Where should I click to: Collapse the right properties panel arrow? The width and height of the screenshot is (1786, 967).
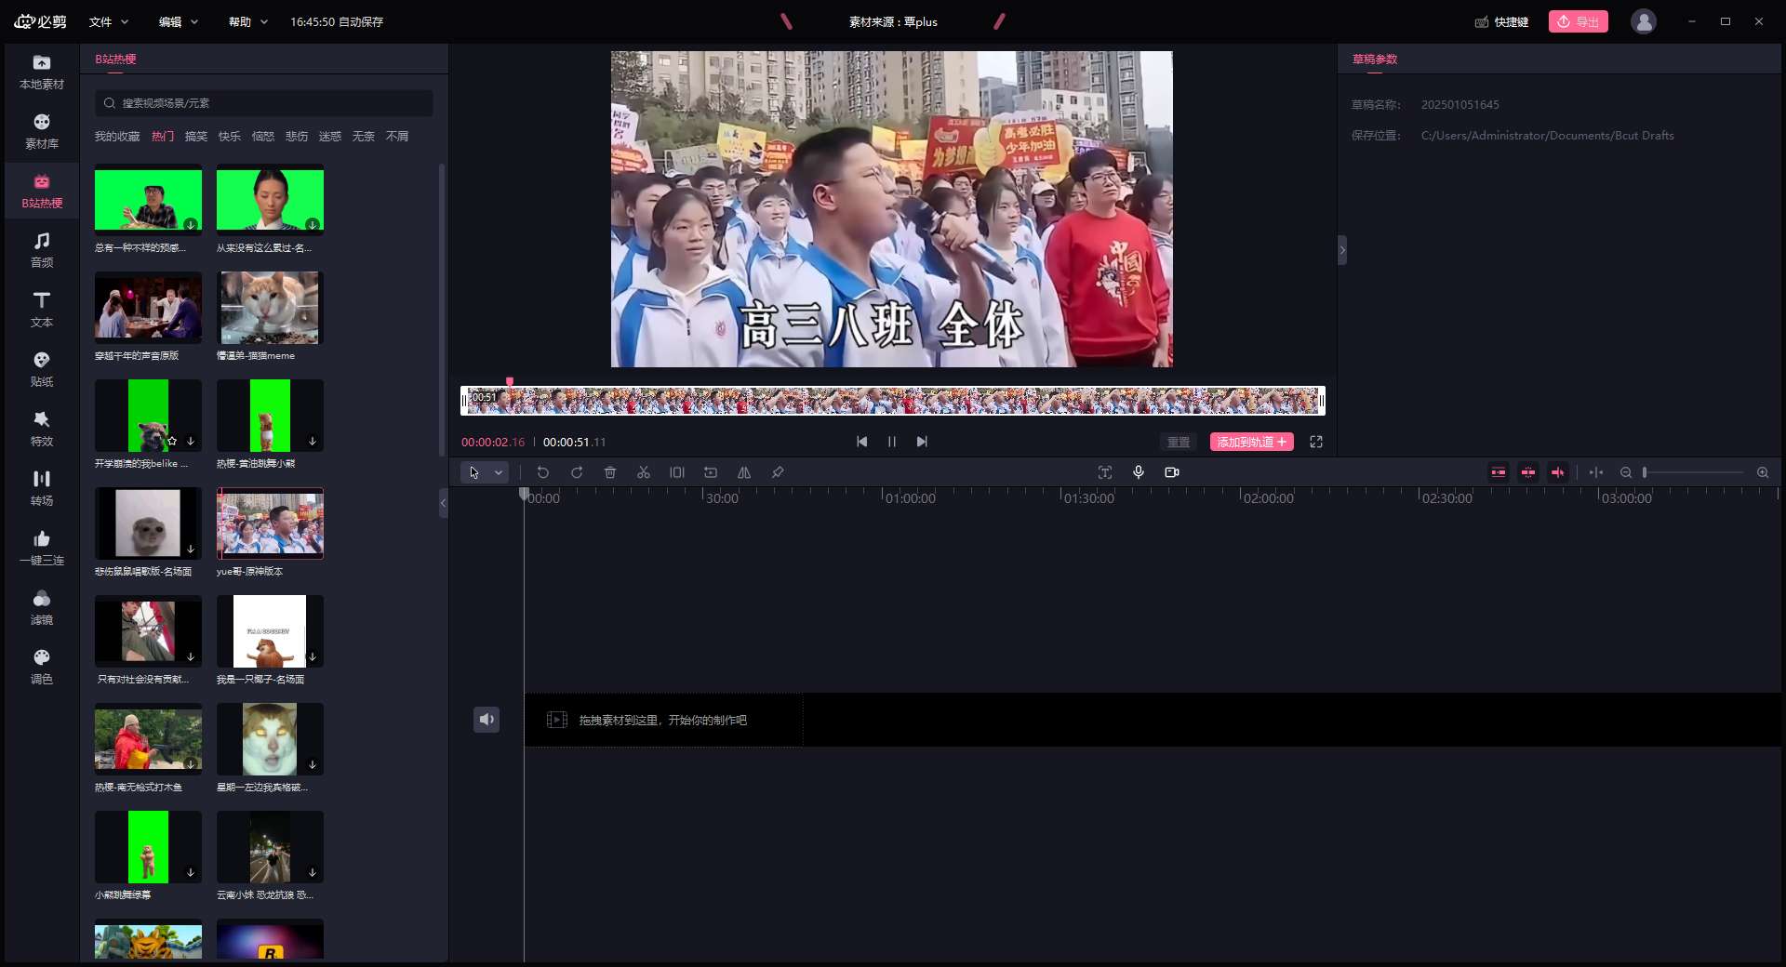pos(1342,250)
